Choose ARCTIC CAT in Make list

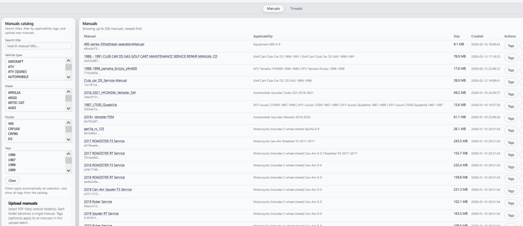[16, 103]
